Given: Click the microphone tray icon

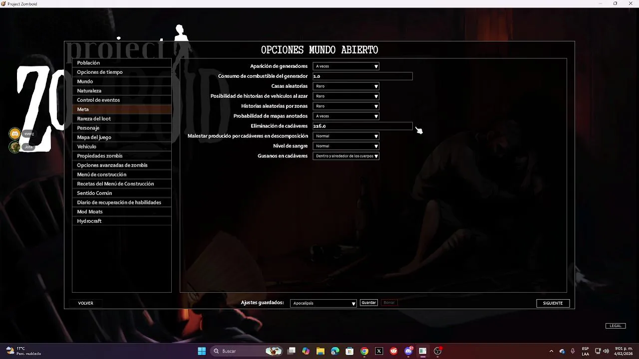Looking at the screenshot, I should coord(573,351).
